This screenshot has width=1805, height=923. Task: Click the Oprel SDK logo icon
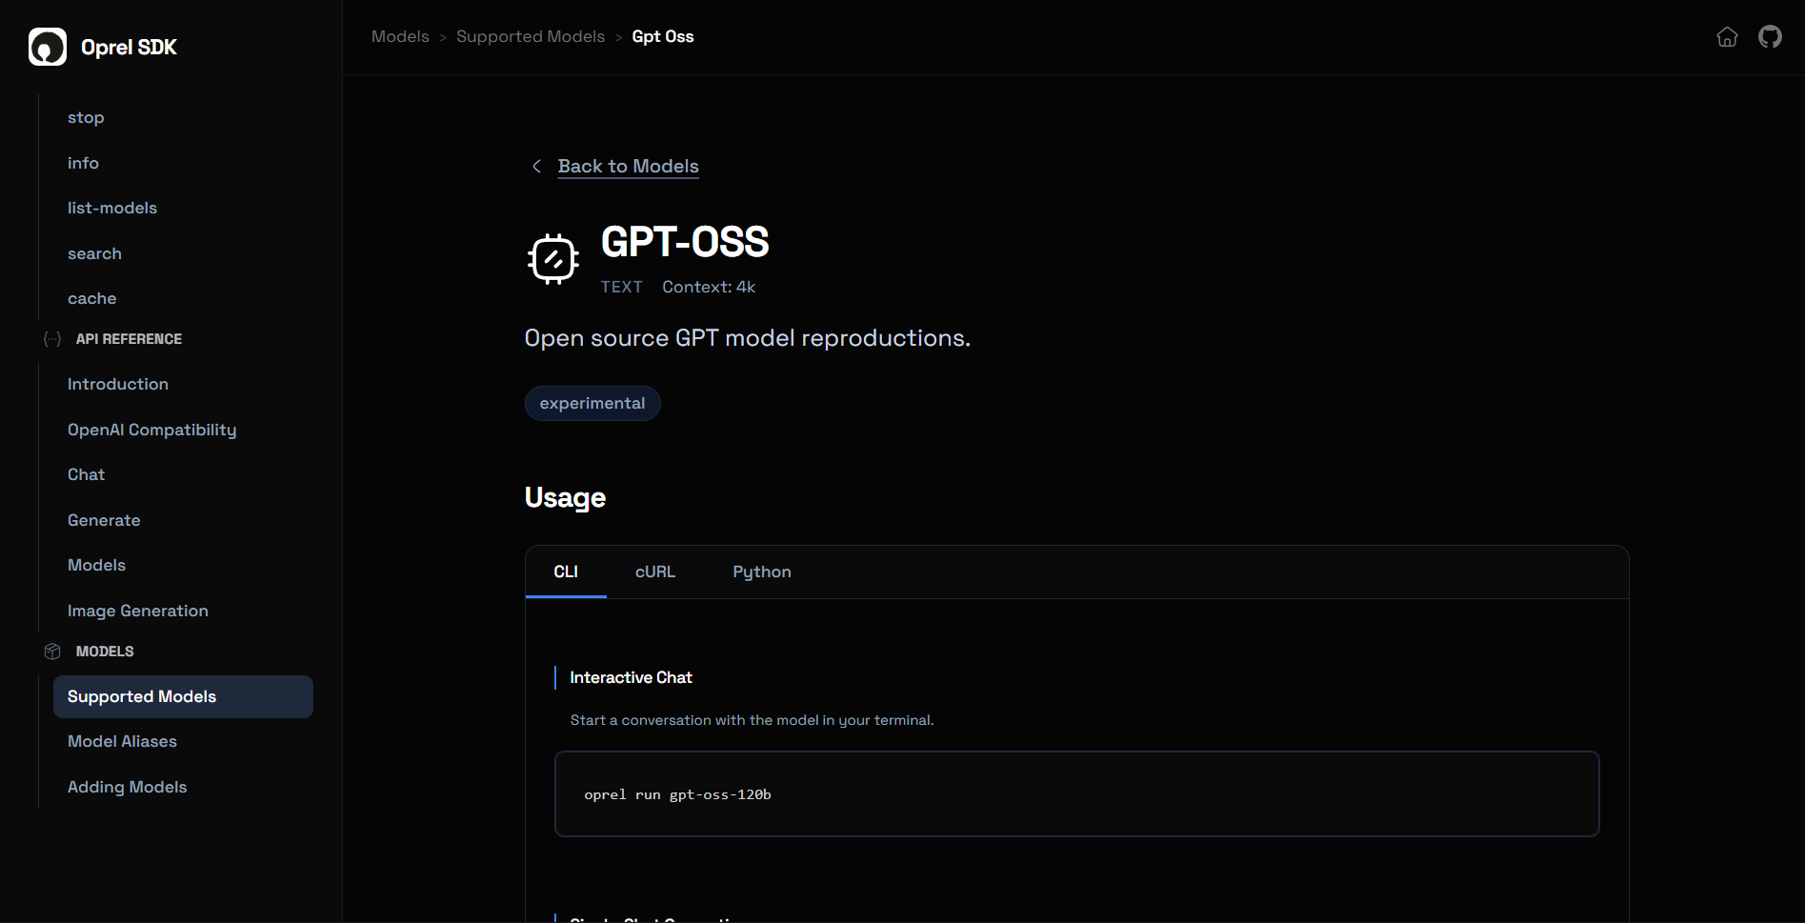point(47,46)
